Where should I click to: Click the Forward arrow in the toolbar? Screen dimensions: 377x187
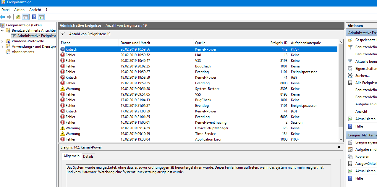pyautogui.click(x=9, y=17)
